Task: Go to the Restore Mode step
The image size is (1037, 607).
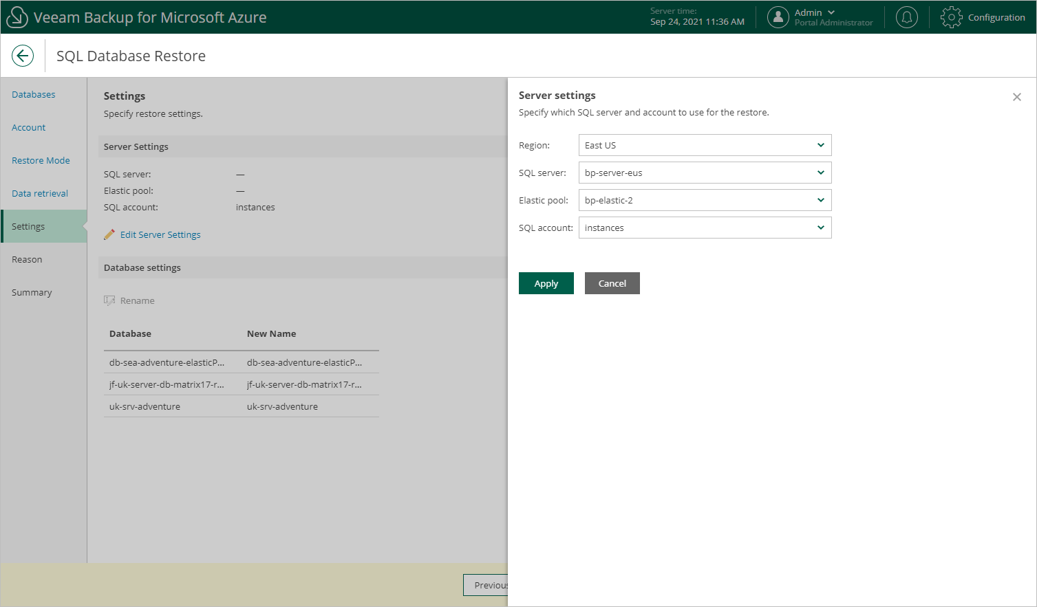Action: pos(41,160)
